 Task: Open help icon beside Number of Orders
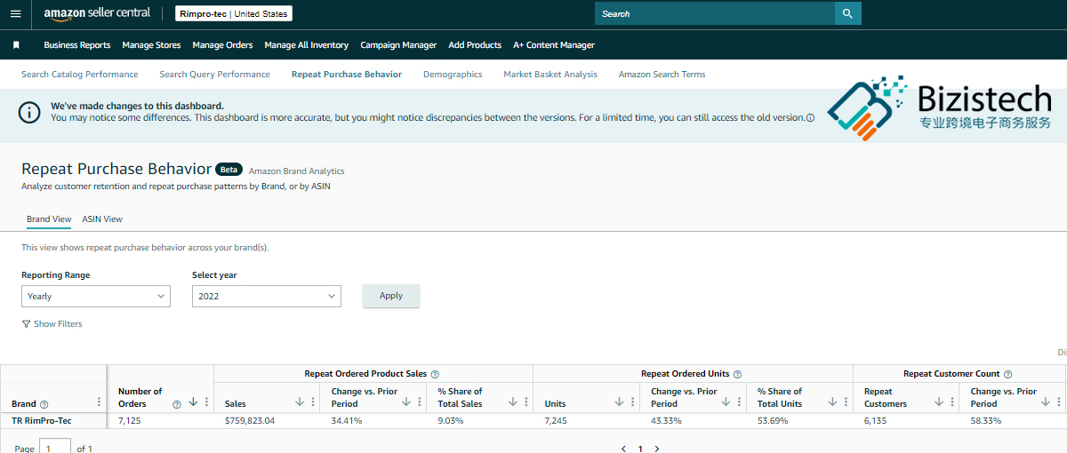point(177,404)
